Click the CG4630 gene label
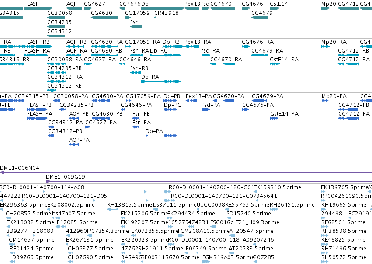 101,13
